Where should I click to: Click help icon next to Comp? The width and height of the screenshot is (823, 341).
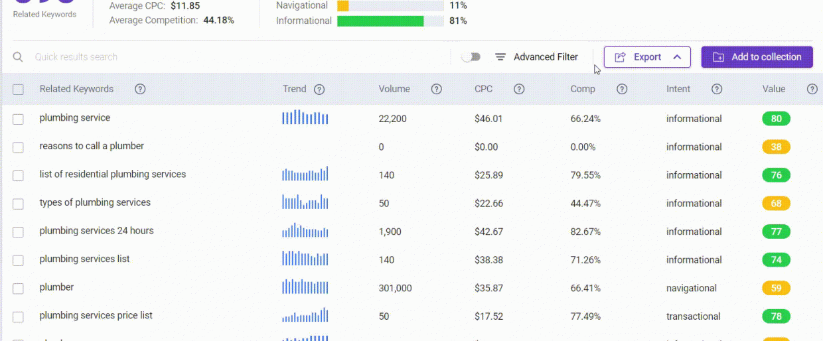pyautogui.click(x=622, y=89)
